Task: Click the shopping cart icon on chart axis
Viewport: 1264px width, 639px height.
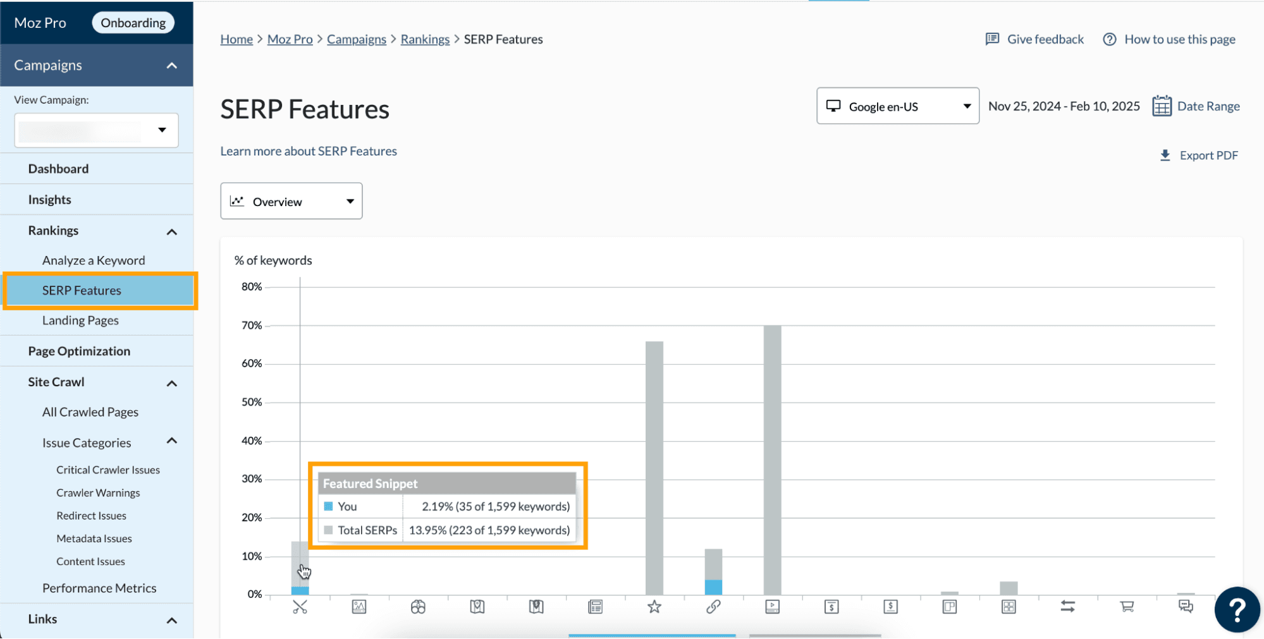Action: pyautogui.click(x=1126, y=607)
